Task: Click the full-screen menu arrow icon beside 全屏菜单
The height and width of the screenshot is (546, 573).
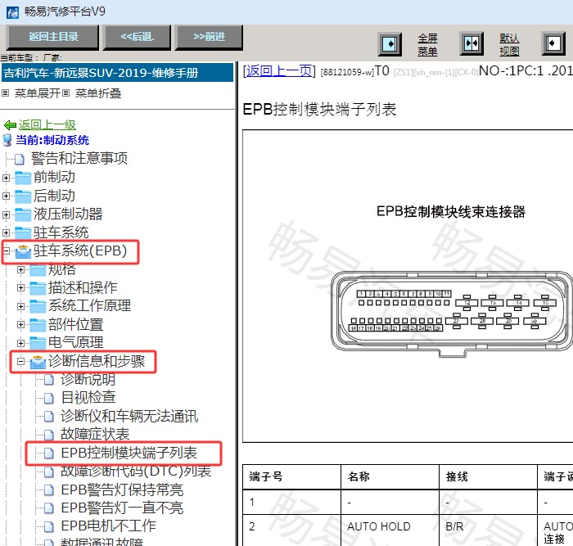Action: (x=390, y=44)
